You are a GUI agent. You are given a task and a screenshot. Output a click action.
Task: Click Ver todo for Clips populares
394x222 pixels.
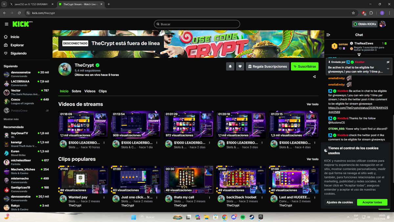[x=313, y=159]
